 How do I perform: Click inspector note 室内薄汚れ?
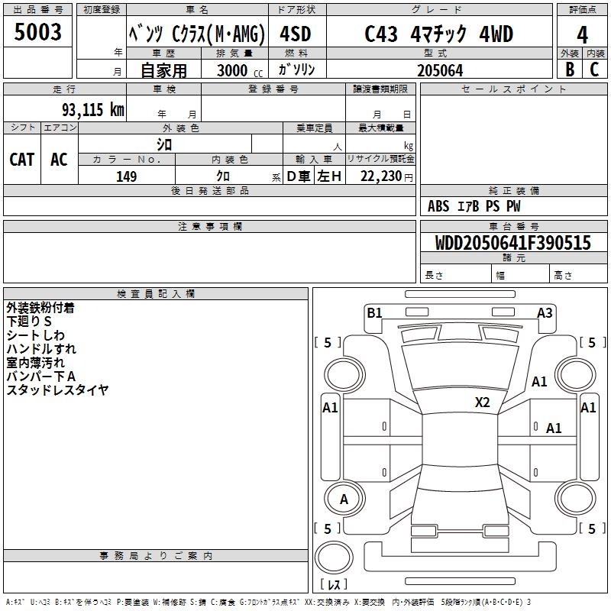35,362
